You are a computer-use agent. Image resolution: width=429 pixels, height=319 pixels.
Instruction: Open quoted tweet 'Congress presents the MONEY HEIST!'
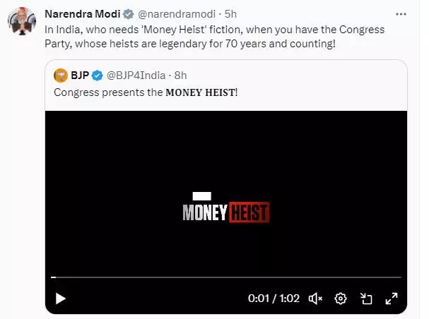pyautogui.click(x=146, y=92)
